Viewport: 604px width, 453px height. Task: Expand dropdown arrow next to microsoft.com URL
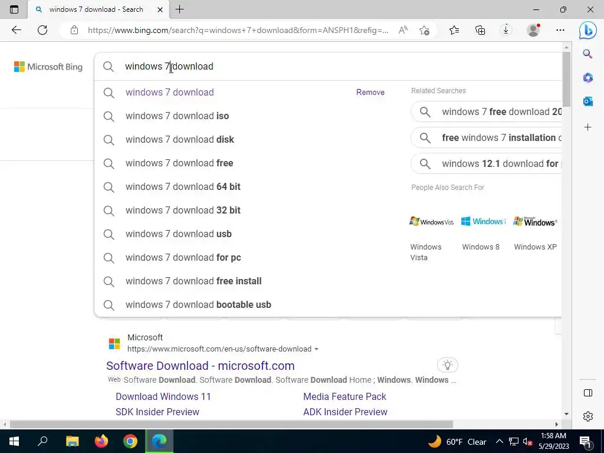click(x=317, y=349)
